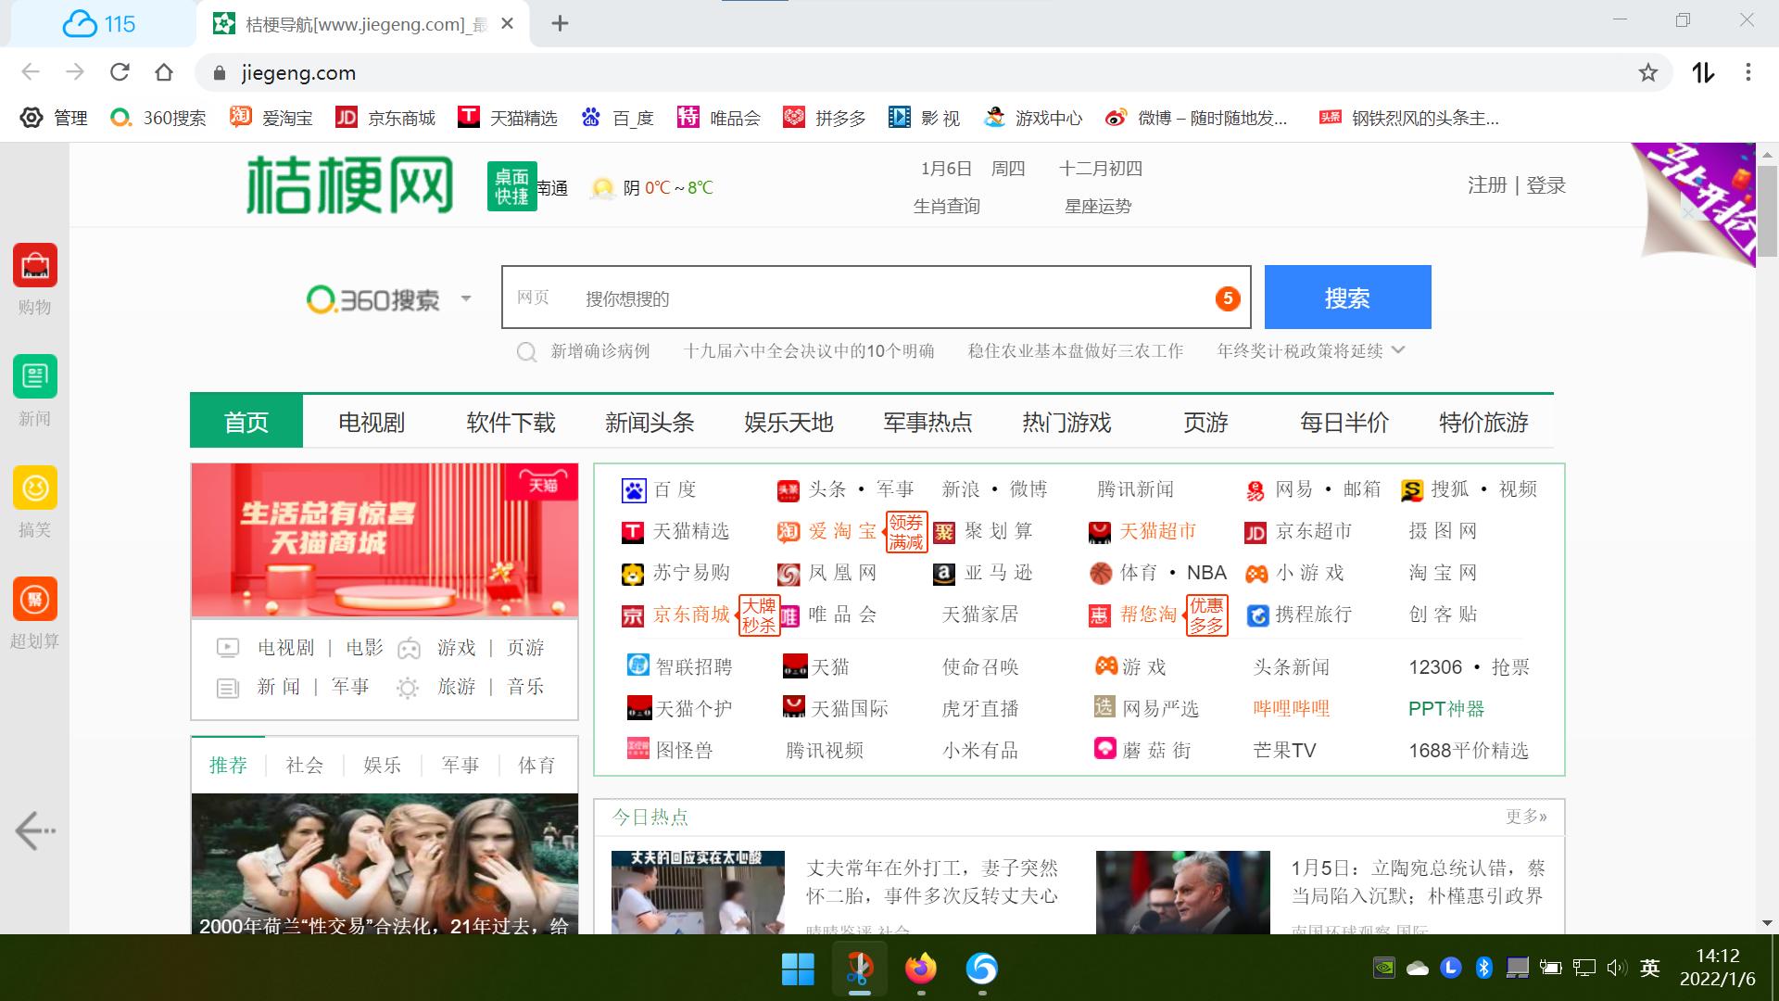Click the 搞笑 sidebar icon
1779x1001 pixels.
coord(35,488)
